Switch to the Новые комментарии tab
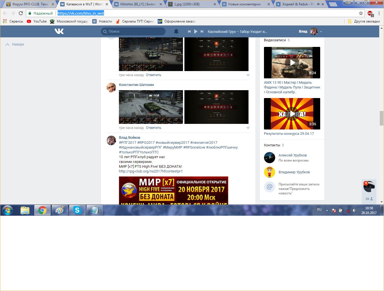This screenshot has height=291, width=384. pyautogui.click(x=244, y=4)
